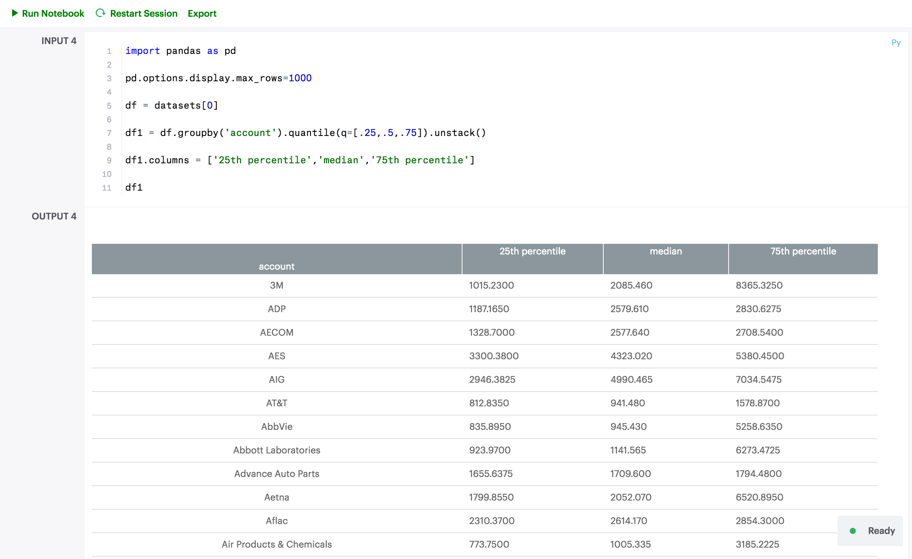Click the import pandas code line

[x=180, y=51]
